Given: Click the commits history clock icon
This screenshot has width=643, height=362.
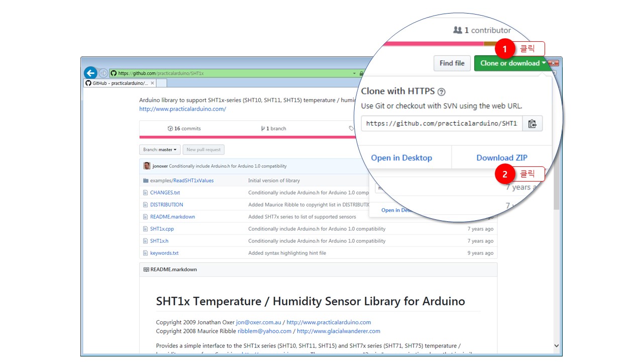Looking at the screenshot, I should 170,129.
